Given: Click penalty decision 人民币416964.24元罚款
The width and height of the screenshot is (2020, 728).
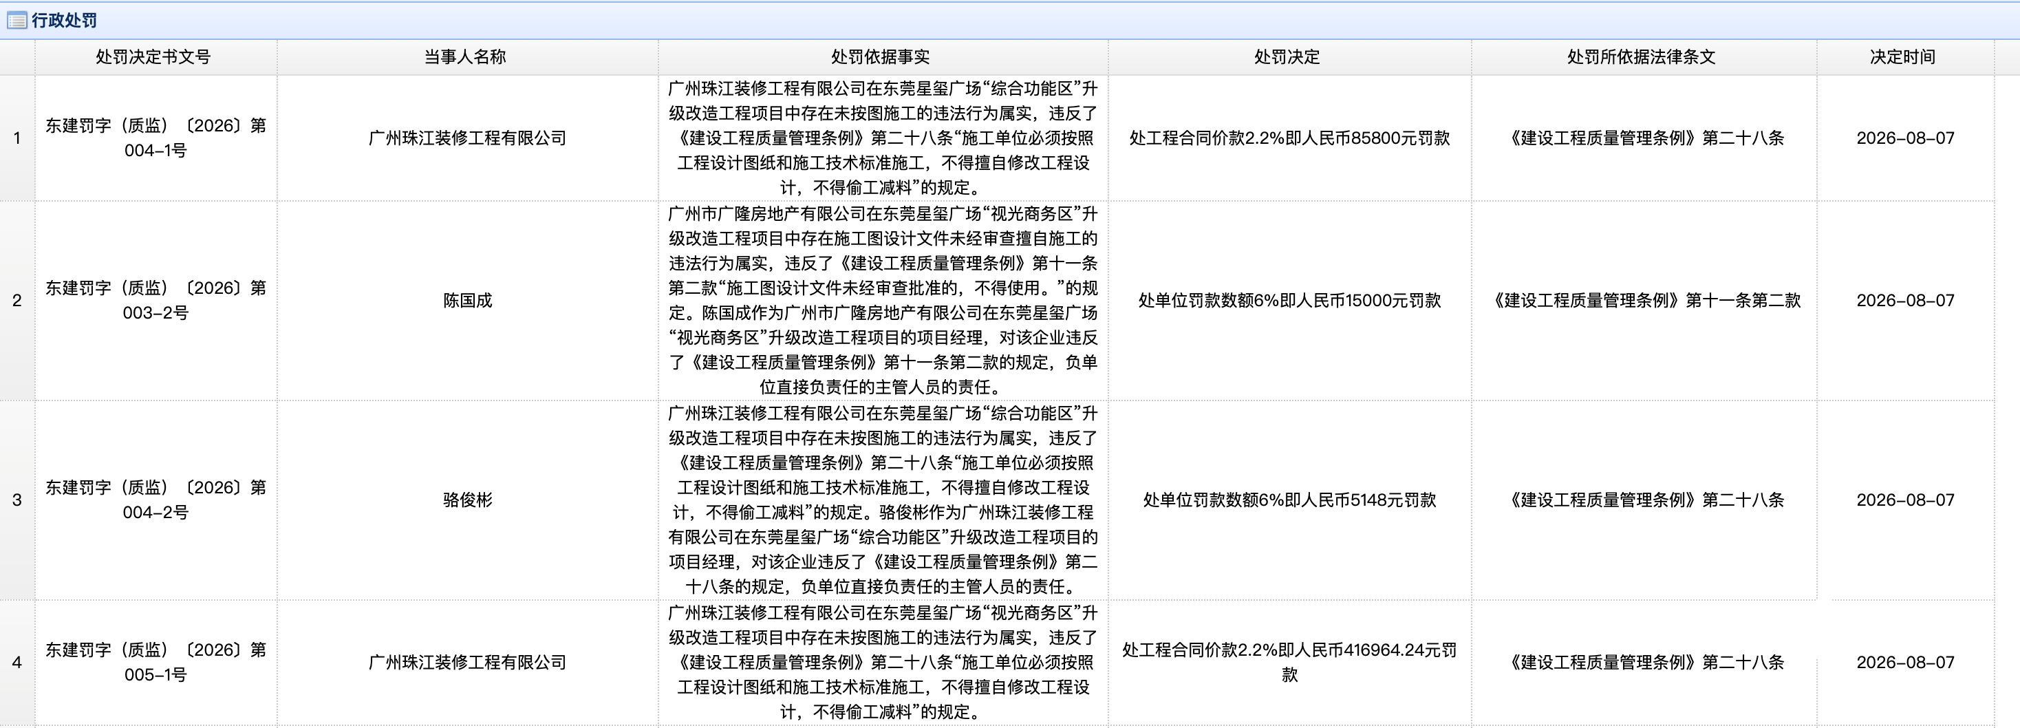Looking at the screenshot, I should click(1289, 662).
